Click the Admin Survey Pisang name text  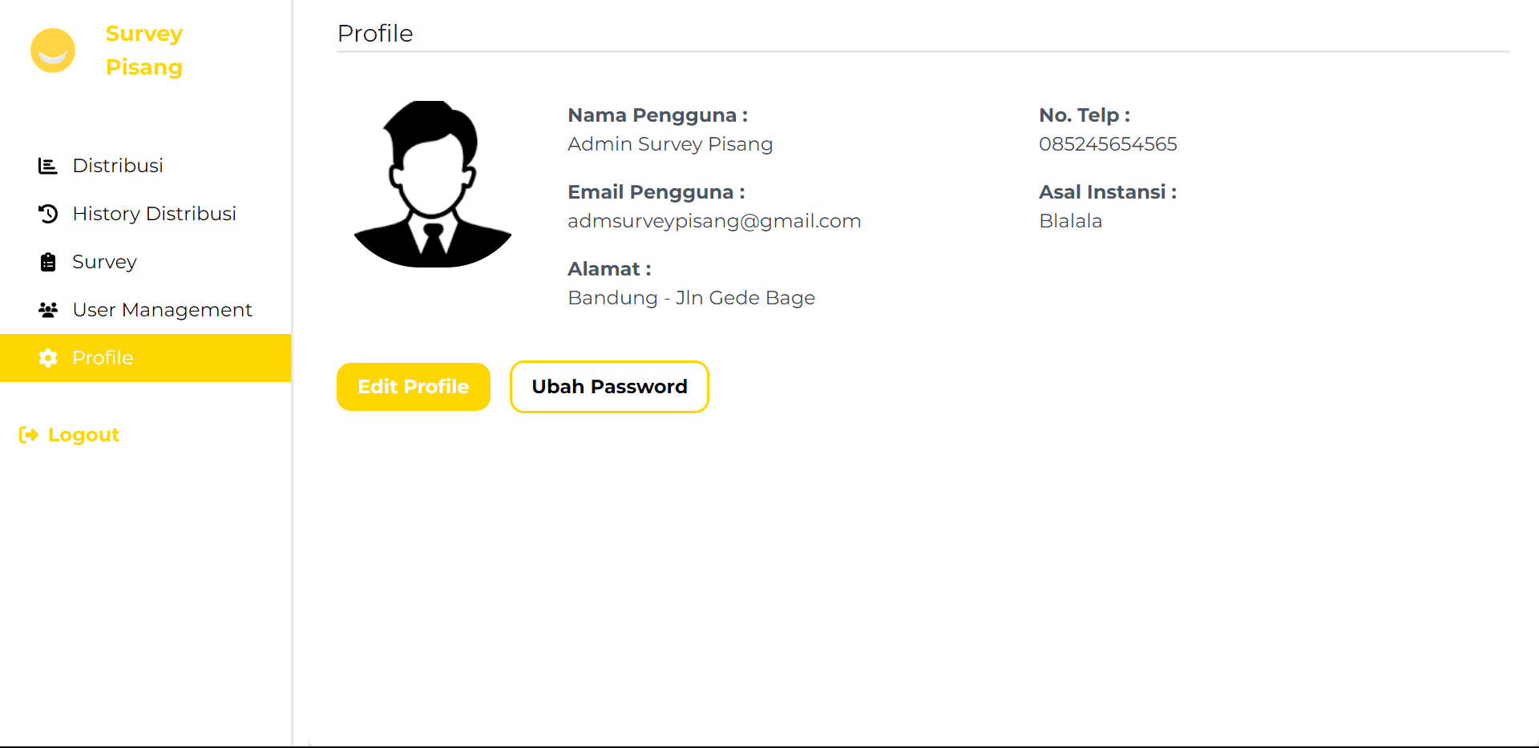coord(669,144)
